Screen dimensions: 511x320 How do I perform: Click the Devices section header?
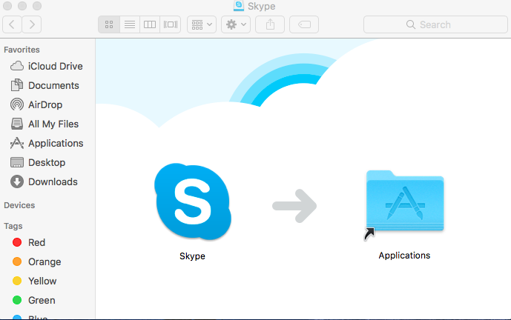19,205
